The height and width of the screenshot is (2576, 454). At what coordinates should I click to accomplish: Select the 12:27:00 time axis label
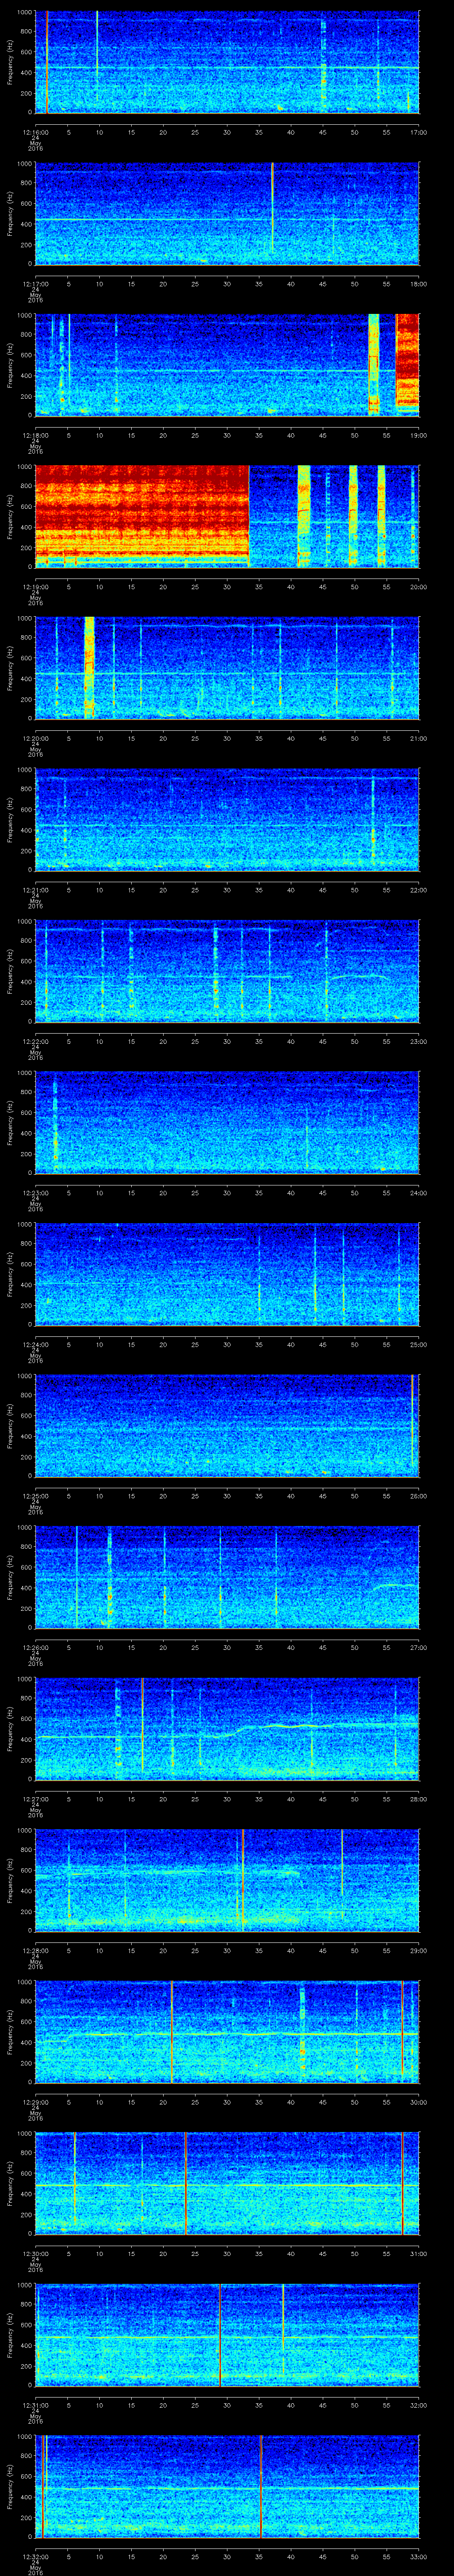point(36,1799)
